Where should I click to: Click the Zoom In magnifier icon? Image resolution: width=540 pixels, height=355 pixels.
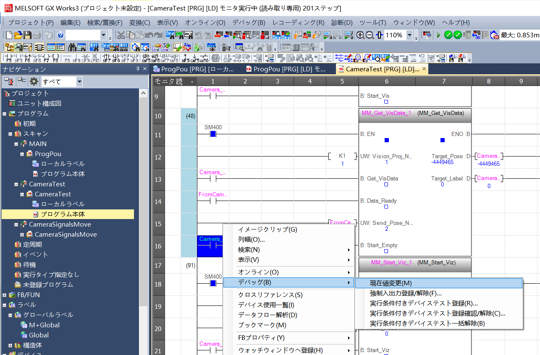pyautogui.click(x=360, y=35)
